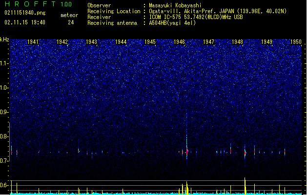Click the tallest yellow power spike after 1948
The image size is (307, 195).
(x=245, y=186)
